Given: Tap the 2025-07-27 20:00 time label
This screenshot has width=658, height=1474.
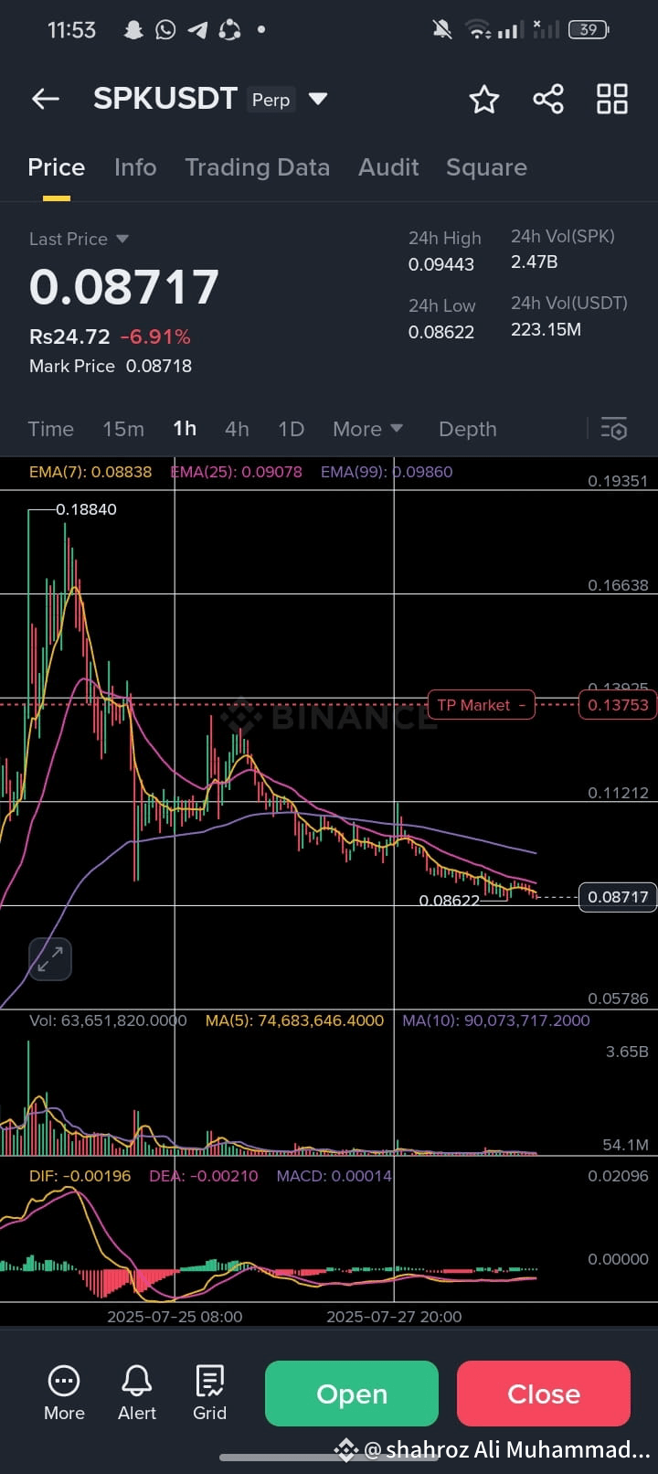Looking at the screenshot, I should 394,1317.
